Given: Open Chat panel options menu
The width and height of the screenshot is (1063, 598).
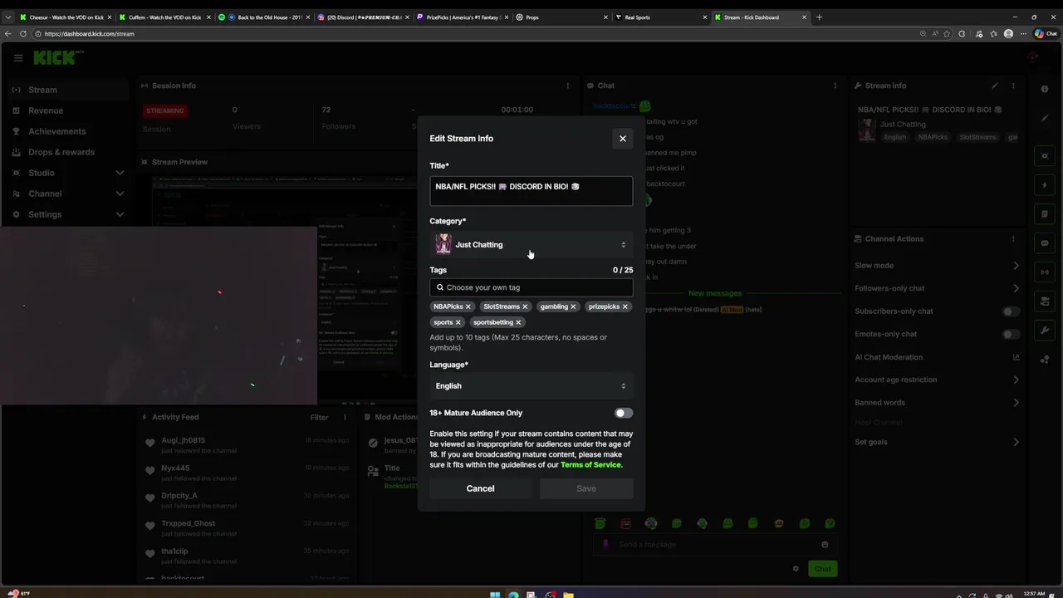Looking at the screenshot, I should point(835,86).
